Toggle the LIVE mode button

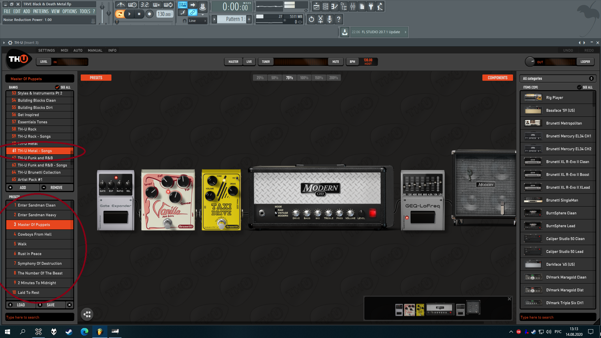(249, 62)
